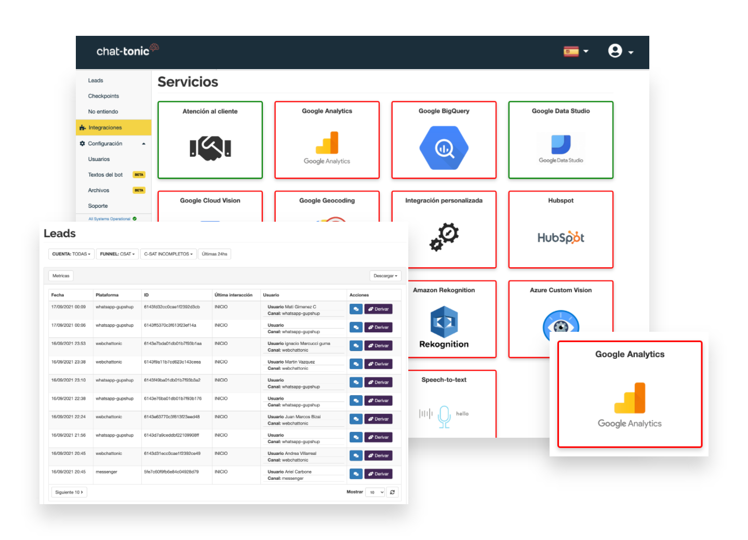Select Checkpoints in the sidebar
The height and width of the screenshot is (540, 748).
click(x=103, y=96)
